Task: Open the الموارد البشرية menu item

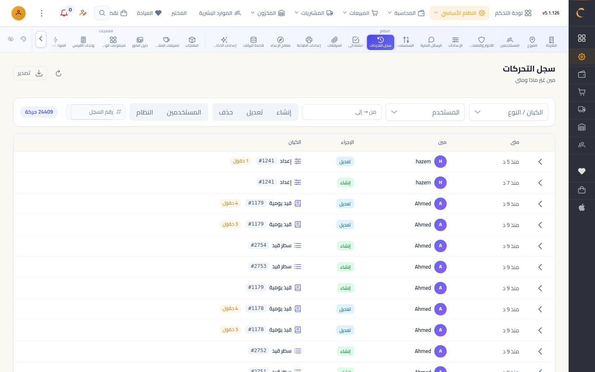Action: click(x=220, y=13)
